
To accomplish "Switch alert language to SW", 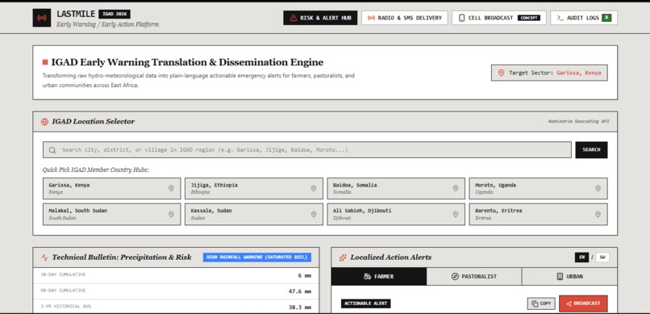I will [602, 257].
